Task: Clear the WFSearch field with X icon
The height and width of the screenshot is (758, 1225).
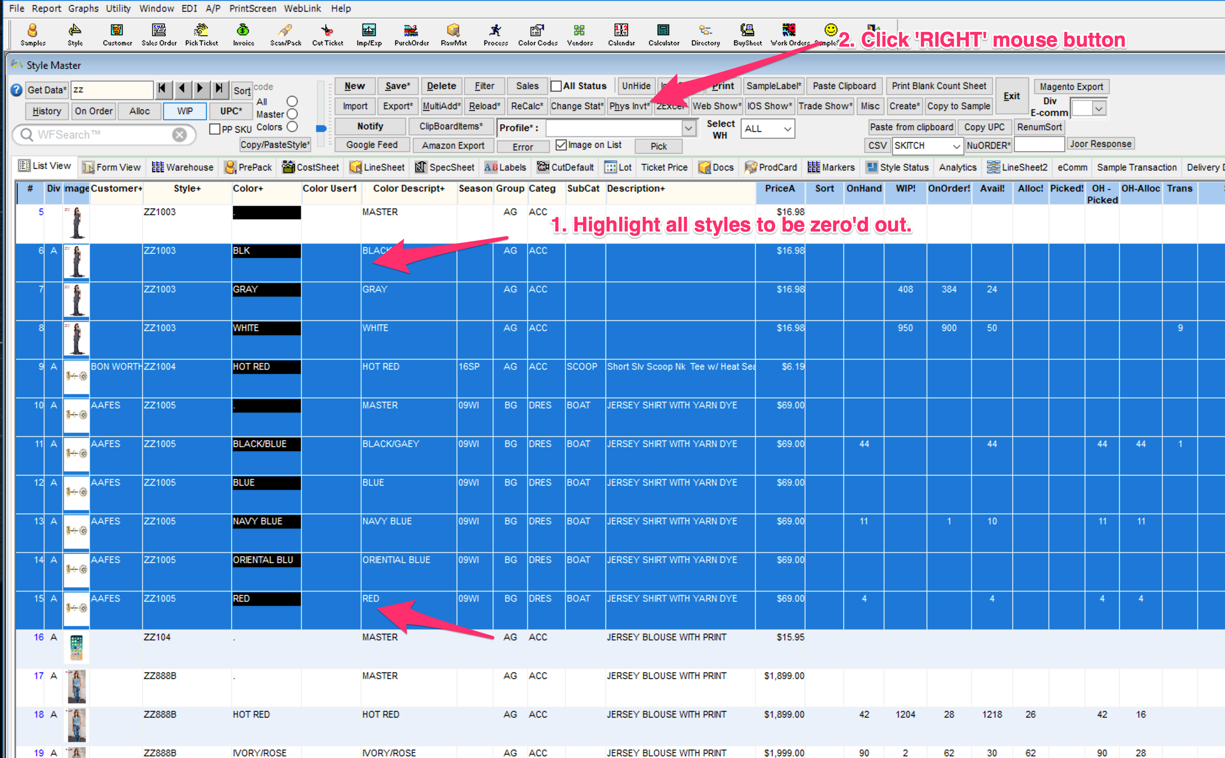Action: [x=180, y=134]
